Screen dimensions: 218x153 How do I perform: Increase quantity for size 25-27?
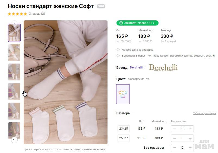point(190,138)
